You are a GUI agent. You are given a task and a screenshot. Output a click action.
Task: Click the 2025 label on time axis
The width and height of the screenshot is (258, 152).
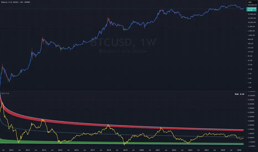coord(223,150)
